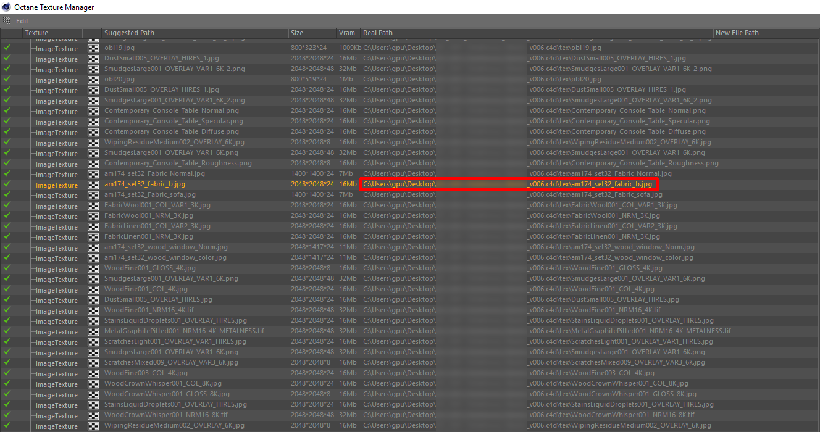Select ImageTexture node in WoodCrownWhisper001_GLOSS_8K.jpg row

(57, 395)
